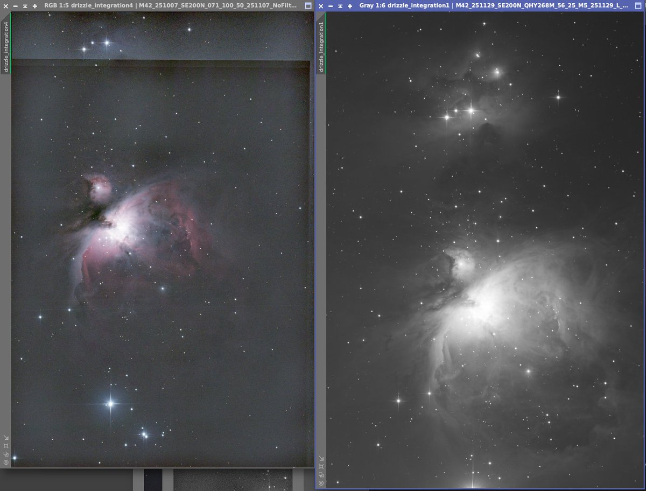646x491 pixels.
Task: Click the four-corner fit icon in the drizzle_integration1 window sidebar
Action: [321, 467]
